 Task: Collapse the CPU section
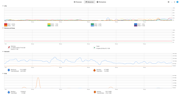click(x=3, y=6)
